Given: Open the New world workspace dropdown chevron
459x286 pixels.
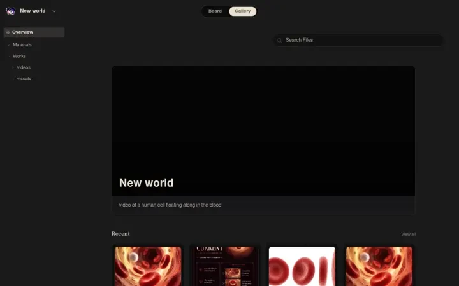Looking at the screenshot, I should click(x=54, y=11).
